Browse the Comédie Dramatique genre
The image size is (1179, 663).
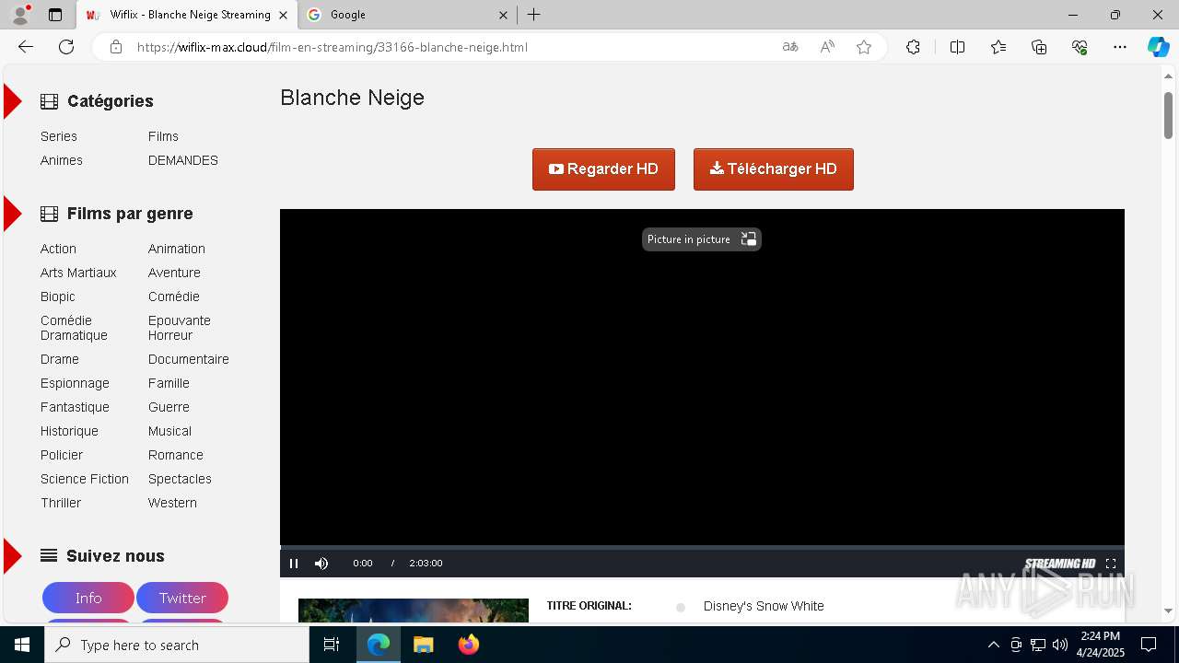coord(74,328)
